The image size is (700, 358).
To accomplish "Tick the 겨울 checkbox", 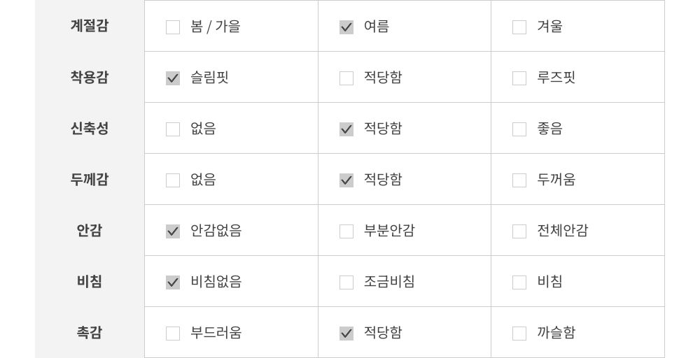I will point(519,27).
